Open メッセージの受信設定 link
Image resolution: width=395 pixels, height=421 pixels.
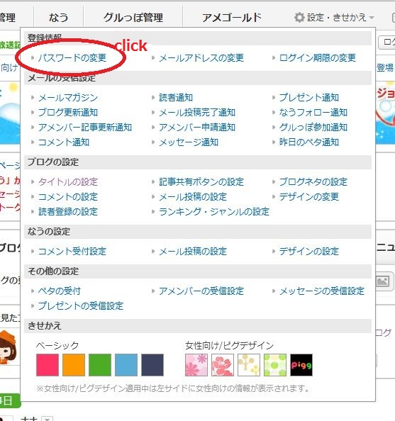(322, 291)
